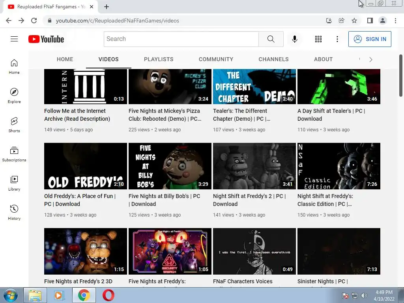Click the network tray icon
The image size is (404, 303).
point(355,296)
